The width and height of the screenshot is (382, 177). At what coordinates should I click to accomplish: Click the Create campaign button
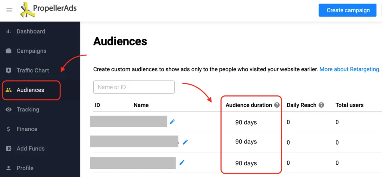tap(348, 10)
